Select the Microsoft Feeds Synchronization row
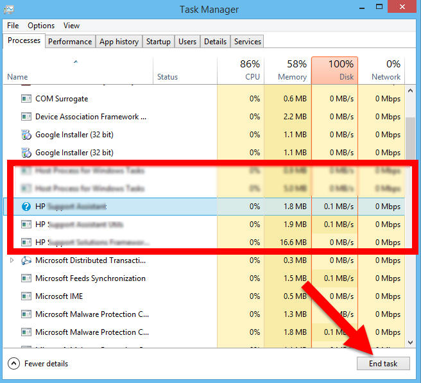This screenshot has height=383, width=421. click(204, 278)
